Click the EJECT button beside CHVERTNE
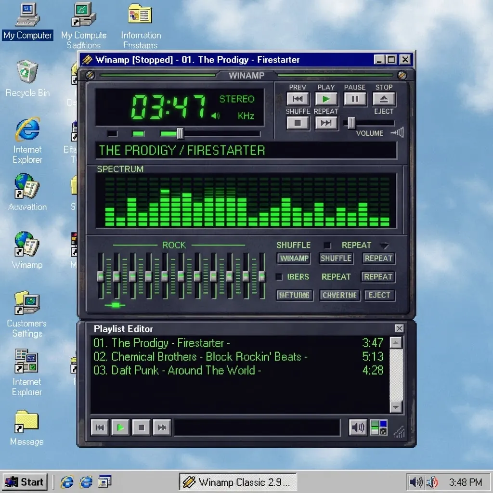 (x=379, y=295)
